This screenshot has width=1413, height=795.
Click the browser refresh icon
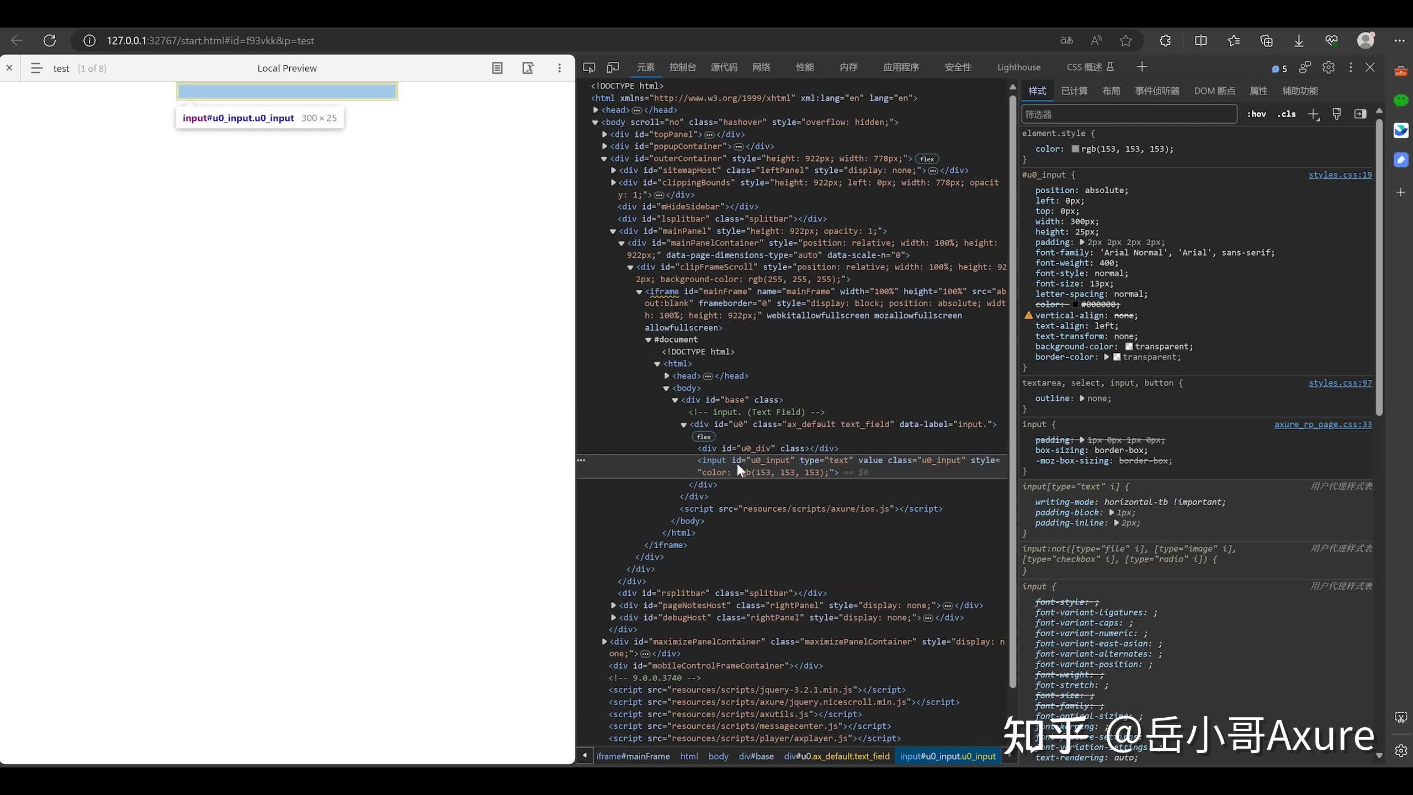coord(50,40)
